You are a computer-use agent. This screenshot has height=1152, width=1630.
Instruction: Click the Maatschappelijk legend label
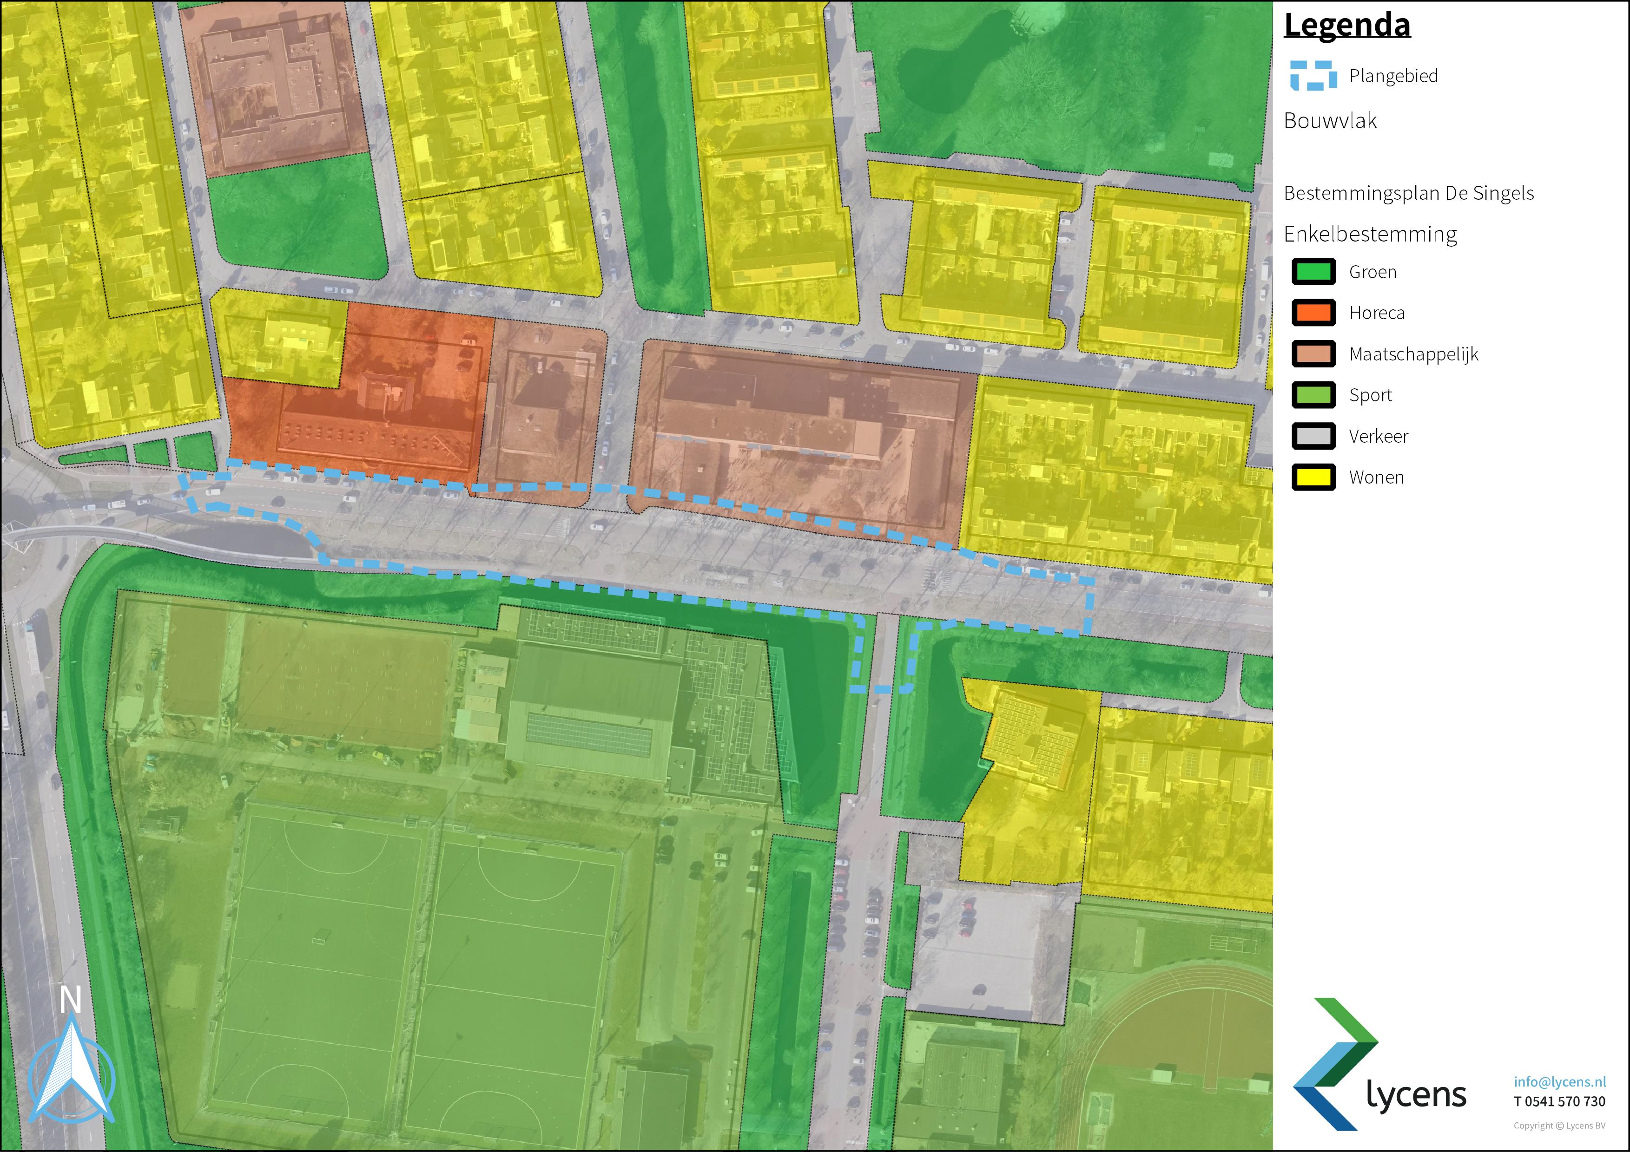point(1413,354)
